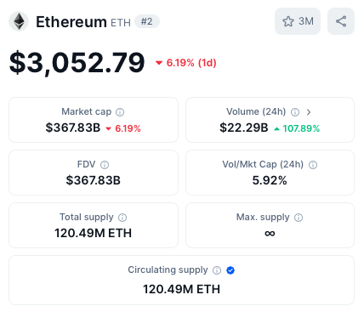Expand Volume (24h) details chevron arrow
364x312 pixels.
click(309, 112)
